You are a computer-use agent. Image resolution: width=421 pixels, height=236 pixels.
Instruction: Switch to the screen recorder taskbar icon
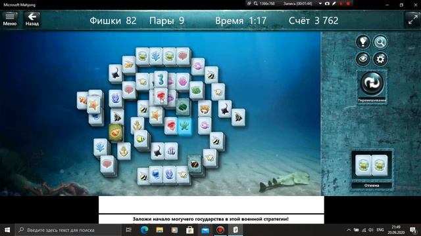click(220, 230)
